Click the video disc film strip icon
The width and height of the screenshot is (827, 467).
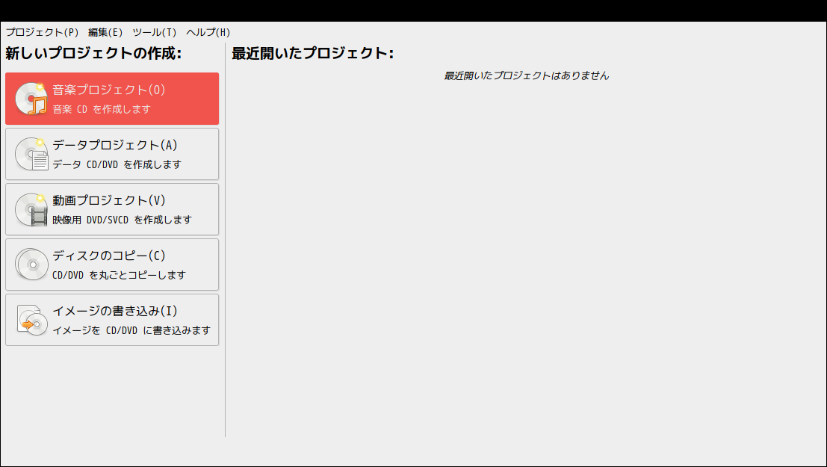coord(31,209)
